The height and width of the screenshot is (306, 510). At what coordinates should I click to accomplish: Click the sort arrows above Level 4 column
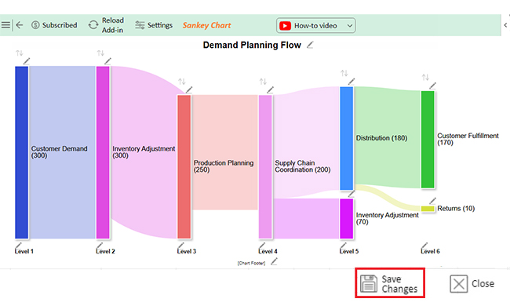coord(263,81)
